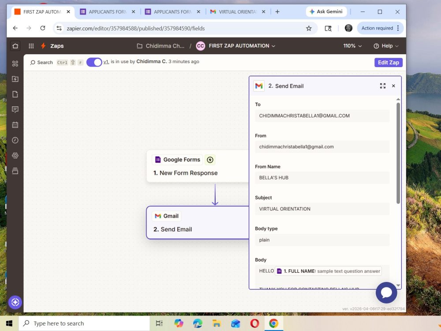Open the History clock icon in sidebar
441x331 pixels.
tap(15, 140)
